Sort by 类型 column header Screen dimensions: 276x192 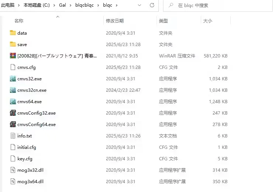(x=163, y=21)
